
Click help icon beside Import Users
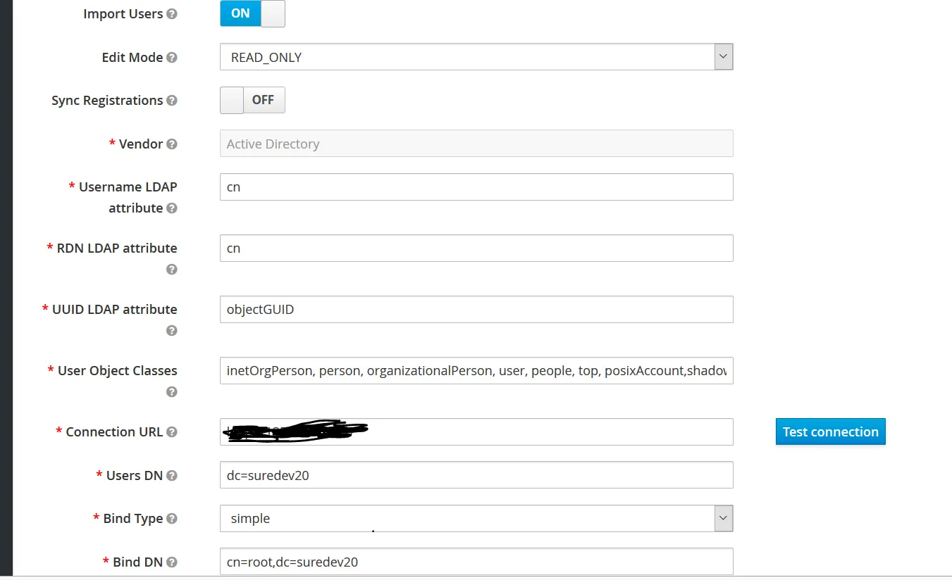point(172,14)
